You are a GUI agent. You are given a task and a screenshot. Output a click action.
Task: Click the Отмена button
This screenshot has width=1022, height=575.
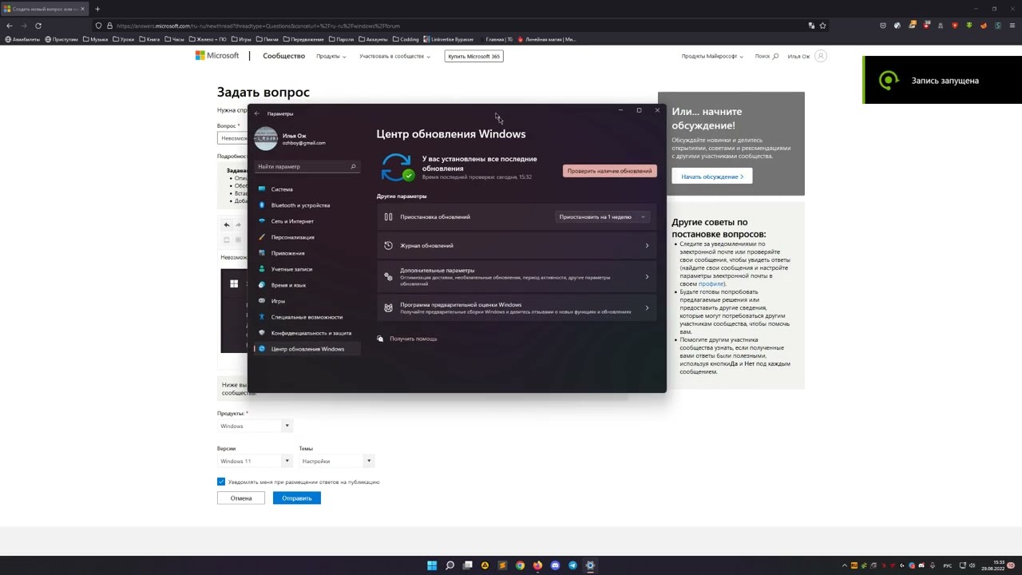(241, 498)
